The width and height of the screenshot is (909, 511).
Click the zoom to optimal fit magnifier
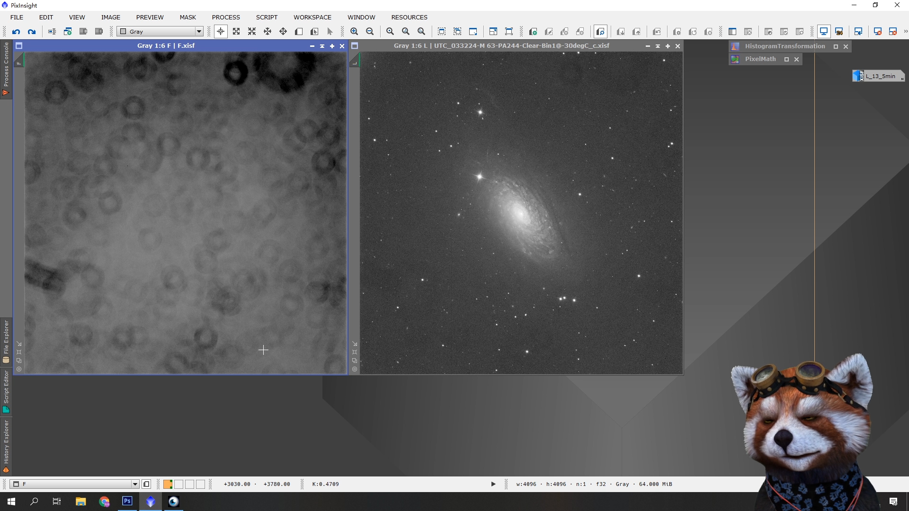pyautogui.click(x=390, y=32)
